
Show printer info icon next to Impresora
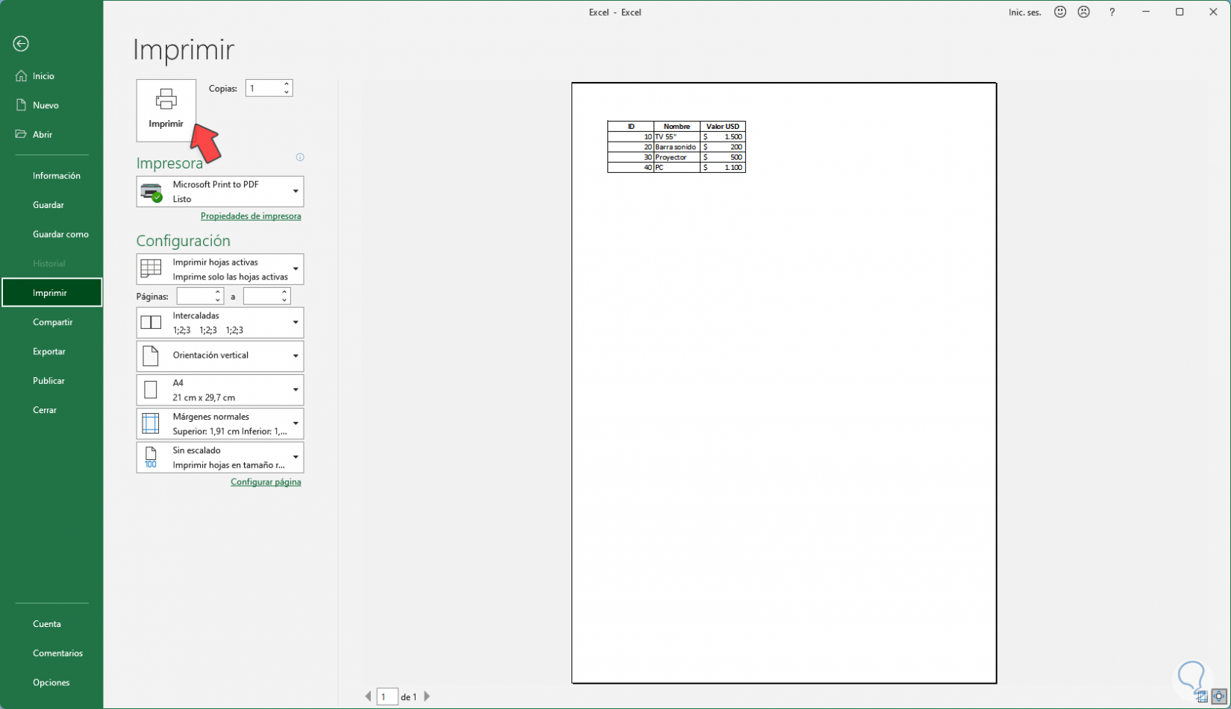(x=300, y=157)
